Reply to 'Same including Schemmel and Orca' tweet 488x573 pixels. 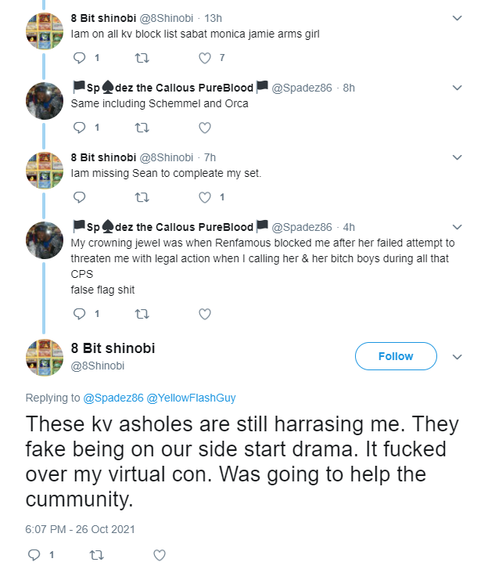[79, 128]
